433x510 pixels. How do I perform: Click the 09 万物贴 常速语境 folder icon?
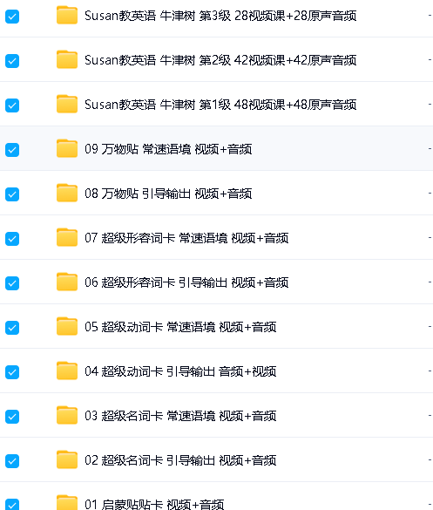point(67,149)
